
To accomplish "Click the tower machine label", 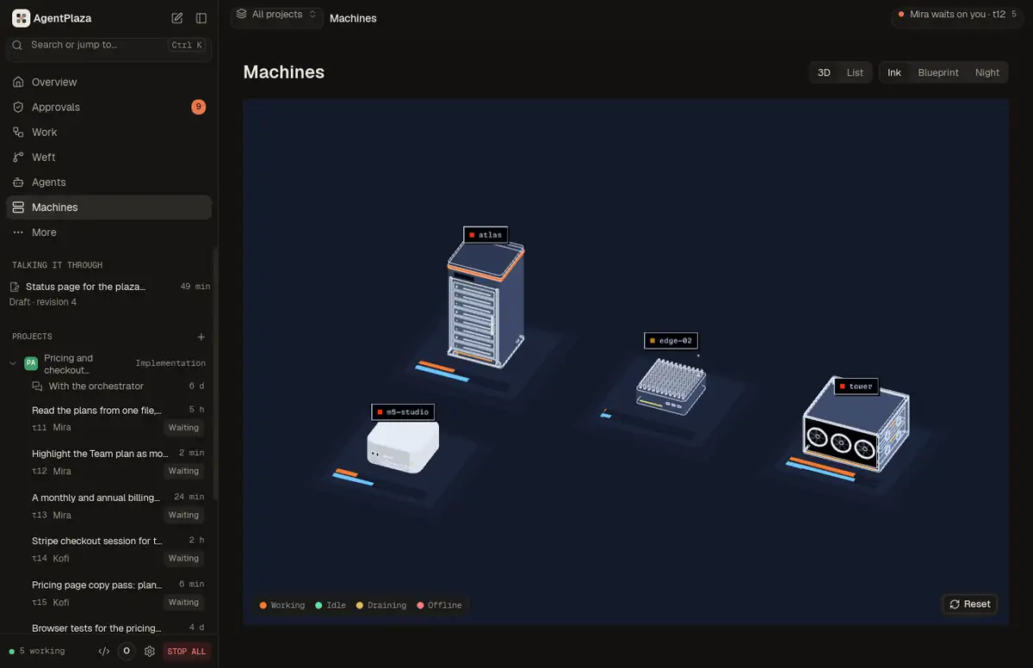I will coord(857,387).
